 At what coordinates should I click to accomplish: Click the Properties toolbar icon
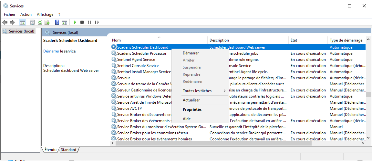click(x=32, y=22)
